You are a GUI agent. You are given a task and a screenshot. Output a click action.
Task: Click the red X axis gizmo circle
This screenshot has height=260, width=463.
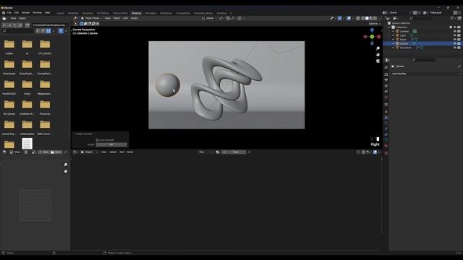click(x=378, y=37)
